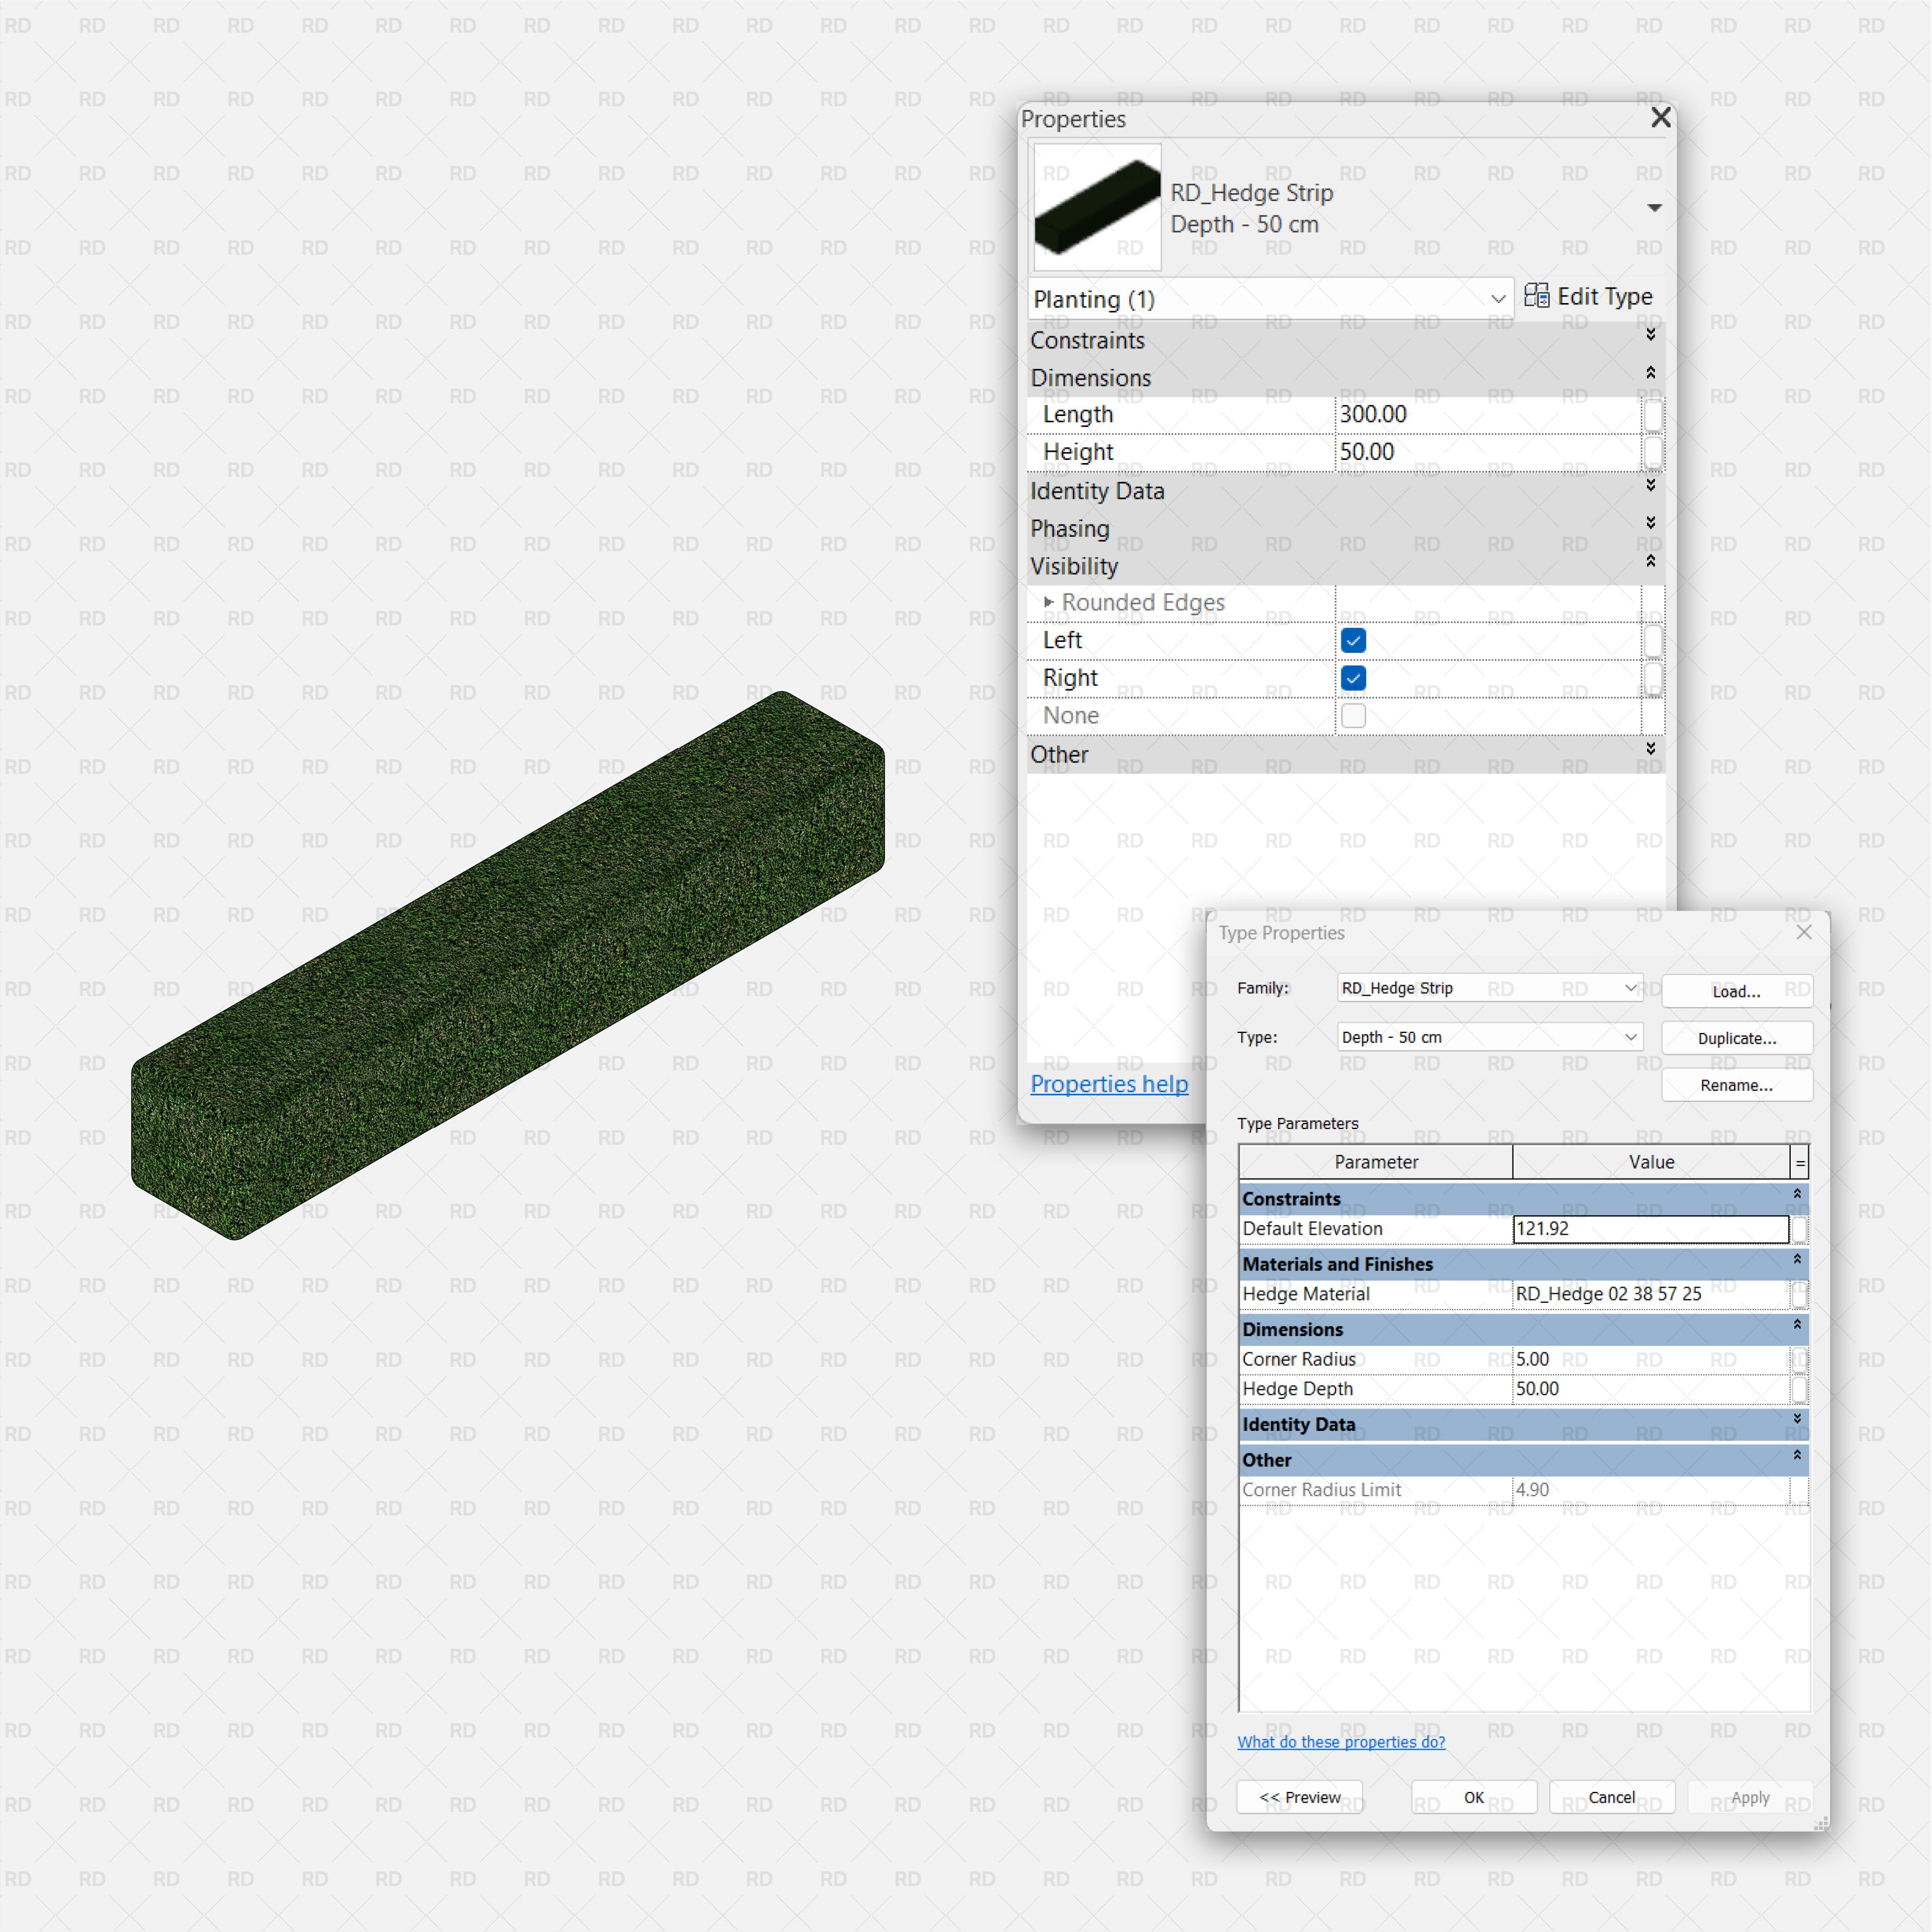This screenshot has width=1932, height=1932.
Task: Open the family type selector arrow
Action: pyautogui.click(x=1654, y=208)
